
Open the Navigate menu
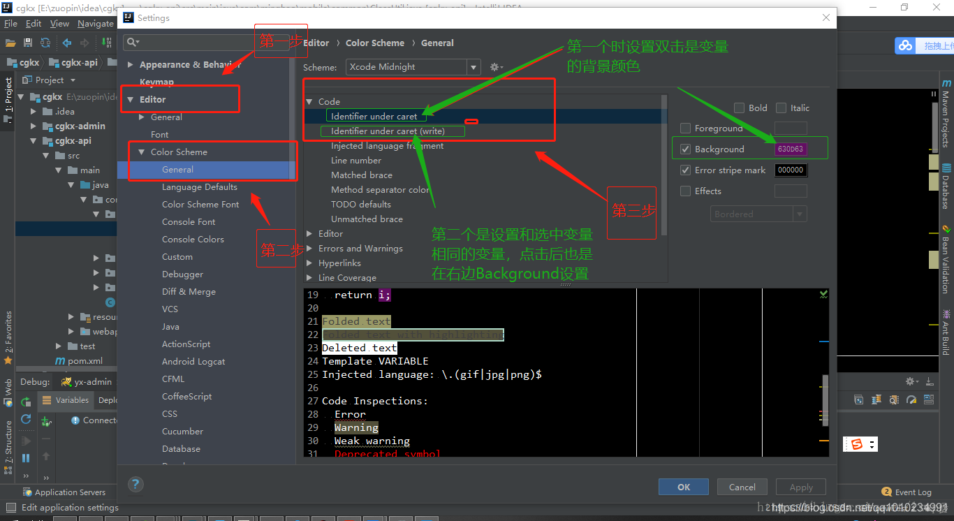[96, 23]
